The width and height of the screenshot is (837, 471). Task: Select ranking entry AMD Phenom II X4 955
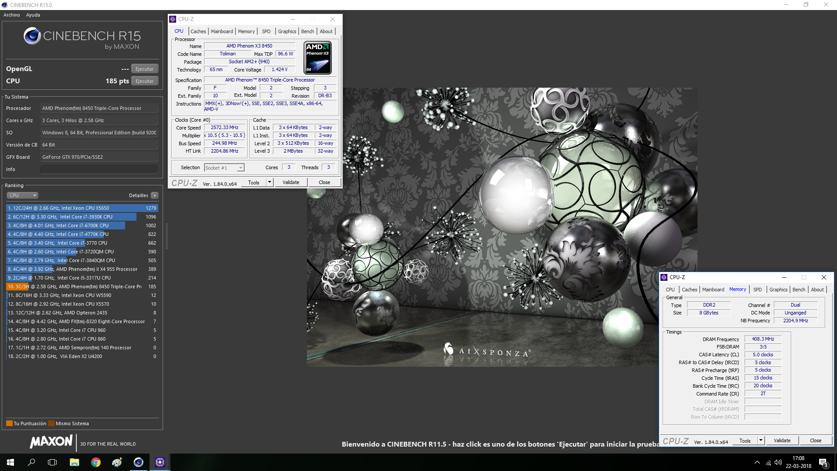point(82,269)
